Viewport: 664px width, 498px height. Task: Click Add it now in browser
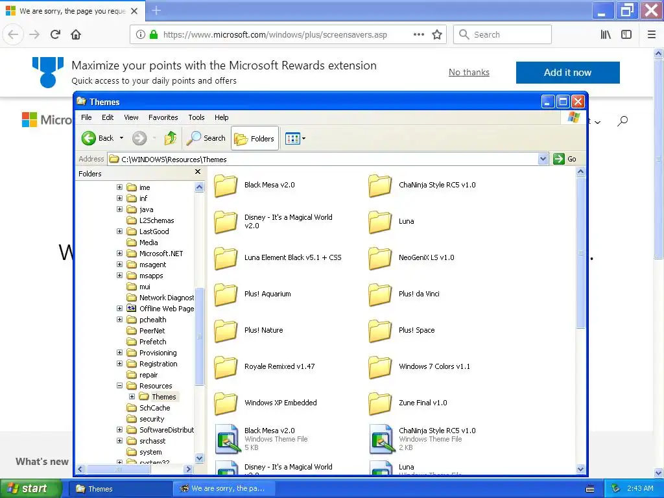coord(567,73)
